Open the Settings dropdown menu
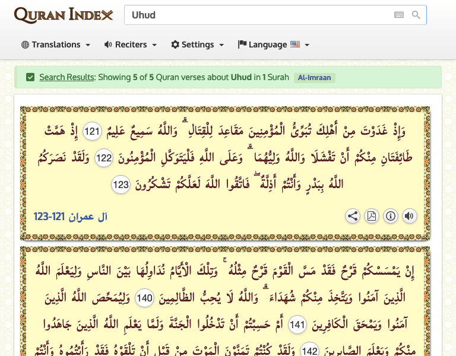 198,44
